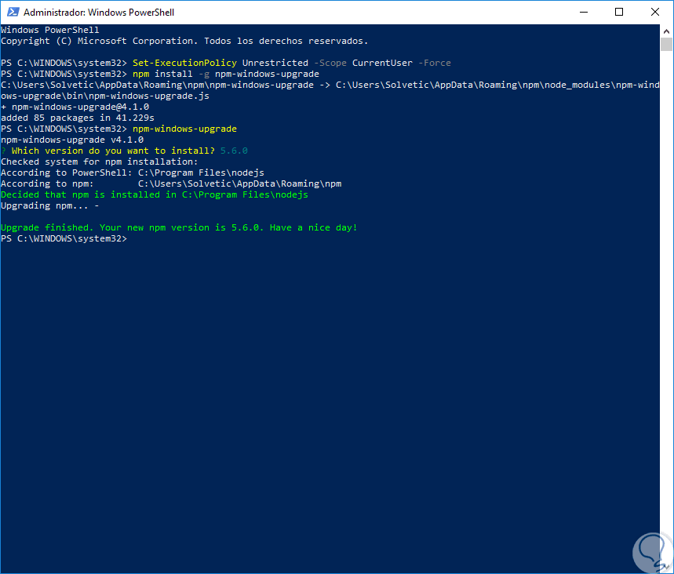Click the vertical scrollbar thumb
This screenshot has width=674, height=574.
coord(666,44)
